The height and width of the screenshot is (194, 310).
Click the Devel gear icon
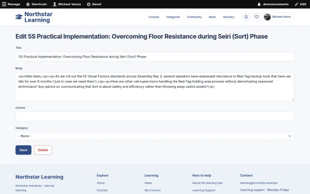click(89, 4)
